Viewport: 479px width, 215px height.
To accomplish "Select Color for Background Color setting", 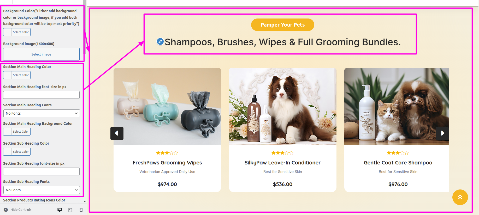I will 17,32.
